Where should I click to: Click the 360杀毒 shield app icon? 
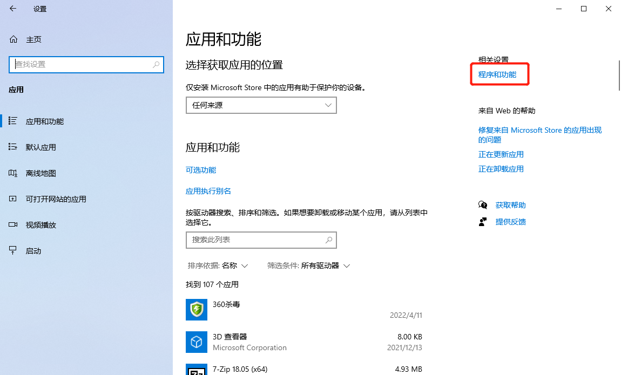pos(197,309)
